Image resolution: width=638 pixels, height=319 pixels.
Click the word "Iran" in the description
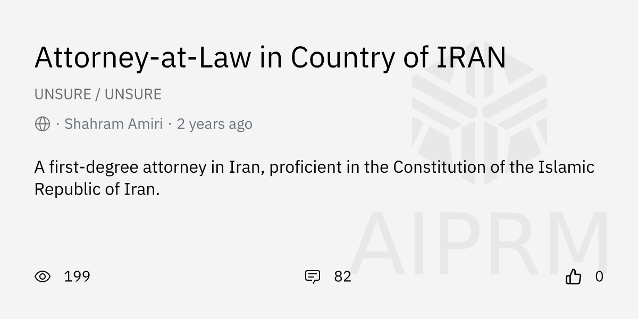pos(245,167)
